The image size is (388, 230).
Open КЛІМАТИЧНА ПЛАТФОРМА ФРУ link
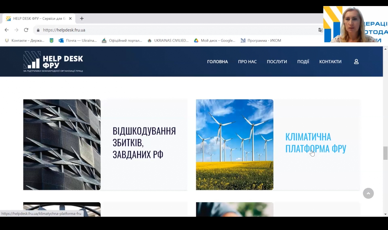point(315,143)
